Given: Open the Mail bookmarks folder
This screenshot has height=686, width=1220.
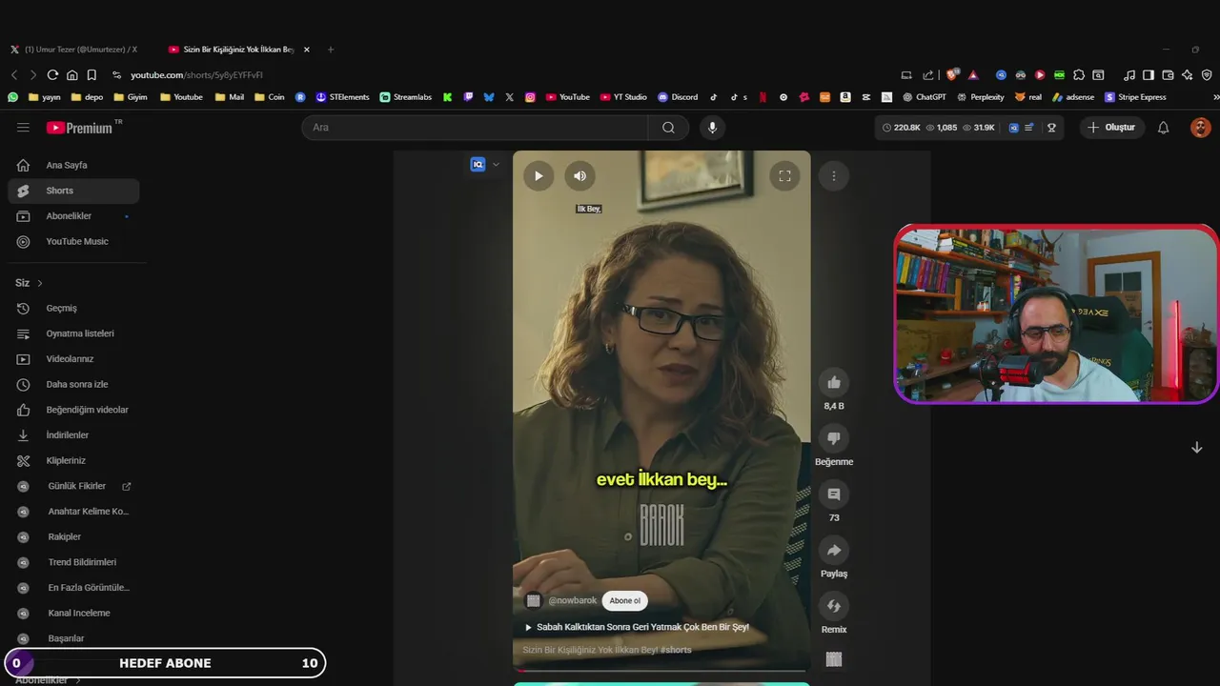Looking at the screenshot, I should (x=230, y=97).
